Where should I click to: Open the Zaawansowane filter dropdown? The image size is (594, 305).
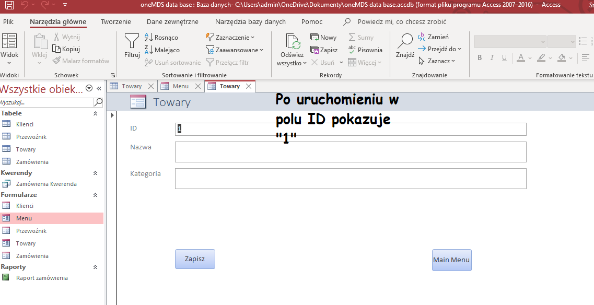click(235, 50)
